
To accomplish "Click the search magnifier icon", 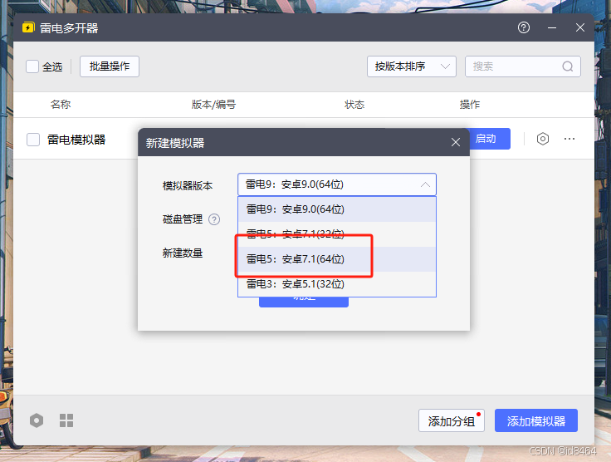I will coord(567,66).
